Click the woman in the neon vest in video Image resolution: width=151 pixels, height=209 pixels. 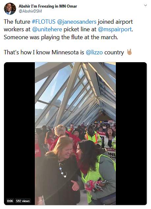click(x=97, y=172)
